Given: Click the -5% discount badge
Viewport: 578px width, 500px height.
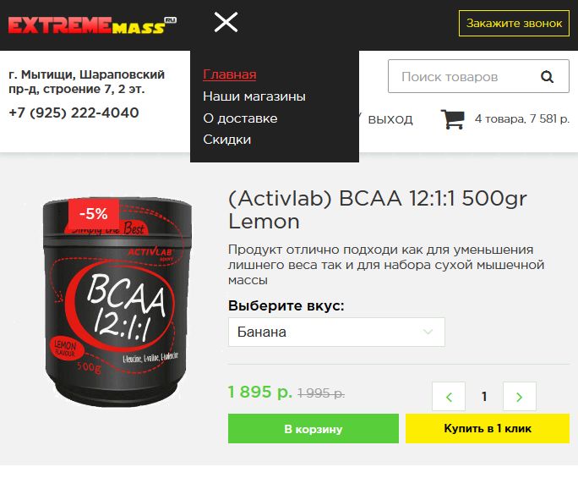Looking at the screenshot, I should coord(94,213).
